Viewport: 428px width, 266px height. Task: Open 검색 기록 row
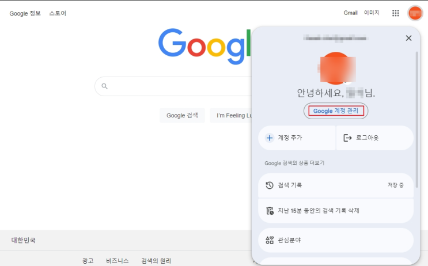(x=336, y=185)
